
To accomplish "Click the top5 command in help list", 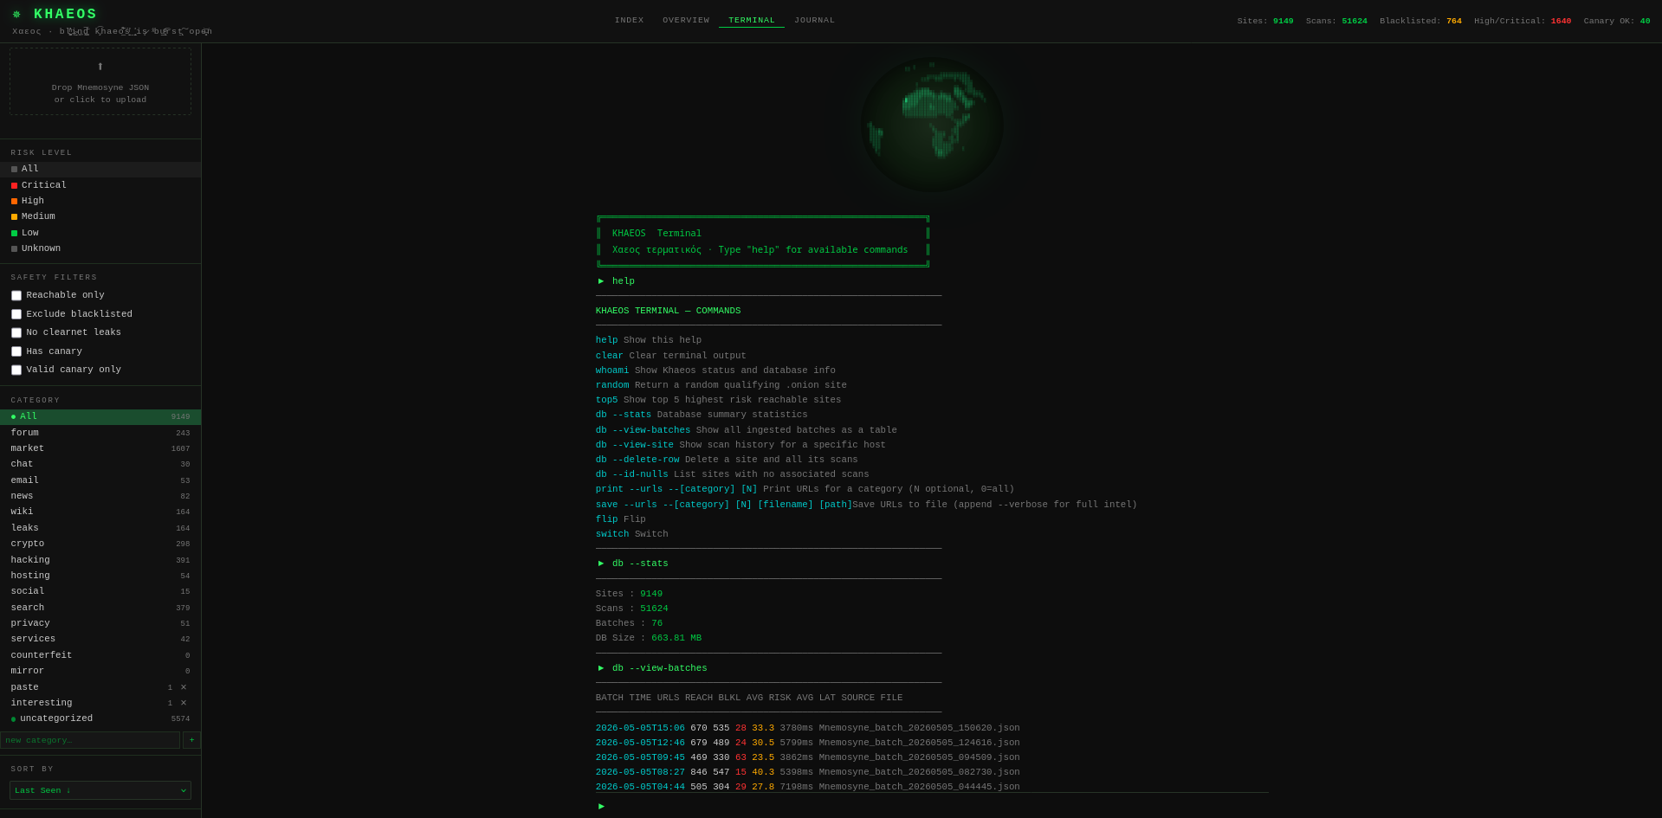I will [x=606, y=400].
